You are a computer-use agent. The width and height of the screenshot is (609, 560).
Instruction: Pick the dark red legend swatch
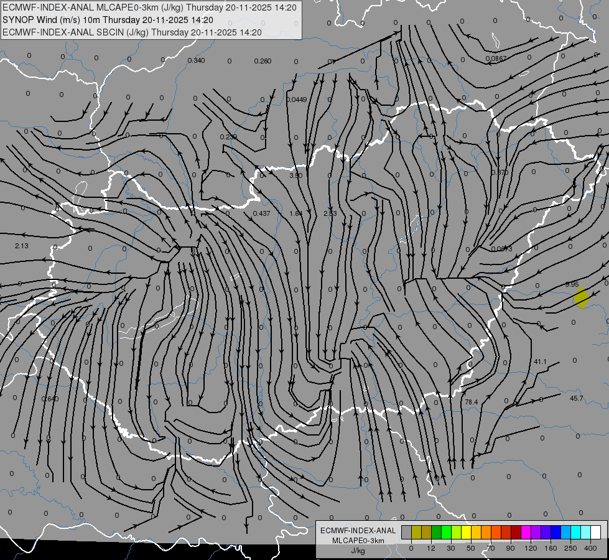[x=516, y=532]
